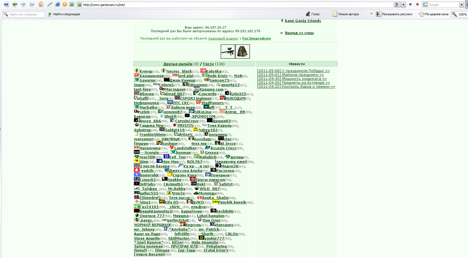Go back with the green back arrow
The image size is (468, 258).
tap(14, 5)
